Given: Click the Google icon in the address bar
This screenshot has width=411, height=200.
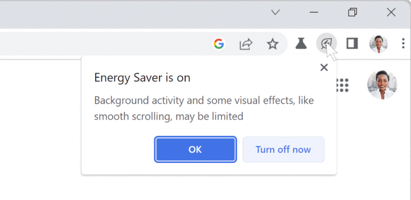Looking at the screenshot, I should (x=219, y=44).
